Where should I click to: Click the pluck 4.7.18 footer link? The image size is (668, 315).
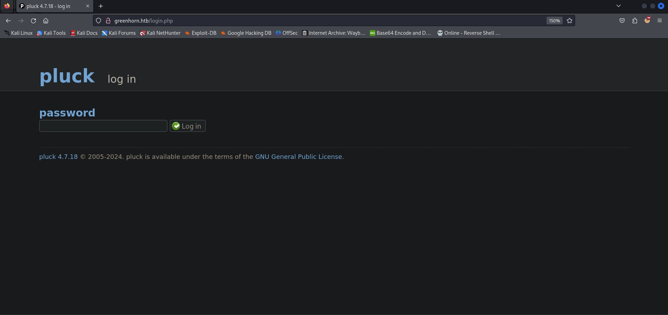(58, 157)
